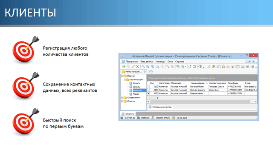273x153 pixels.
Task: Click the red X delete icon
Action: click(x=137, y=67)
